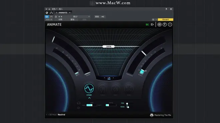This screenshot has width=220, height=123.
Task: Click the 185% amount handle
Action: (109, 46)
